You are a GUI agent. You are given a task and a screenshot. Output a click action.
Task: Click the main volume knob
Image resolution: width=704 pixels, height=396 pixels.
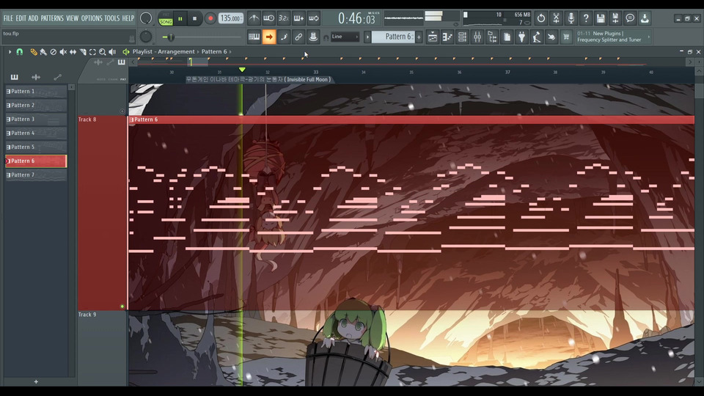pyautogui.click(x=146, y=18)
